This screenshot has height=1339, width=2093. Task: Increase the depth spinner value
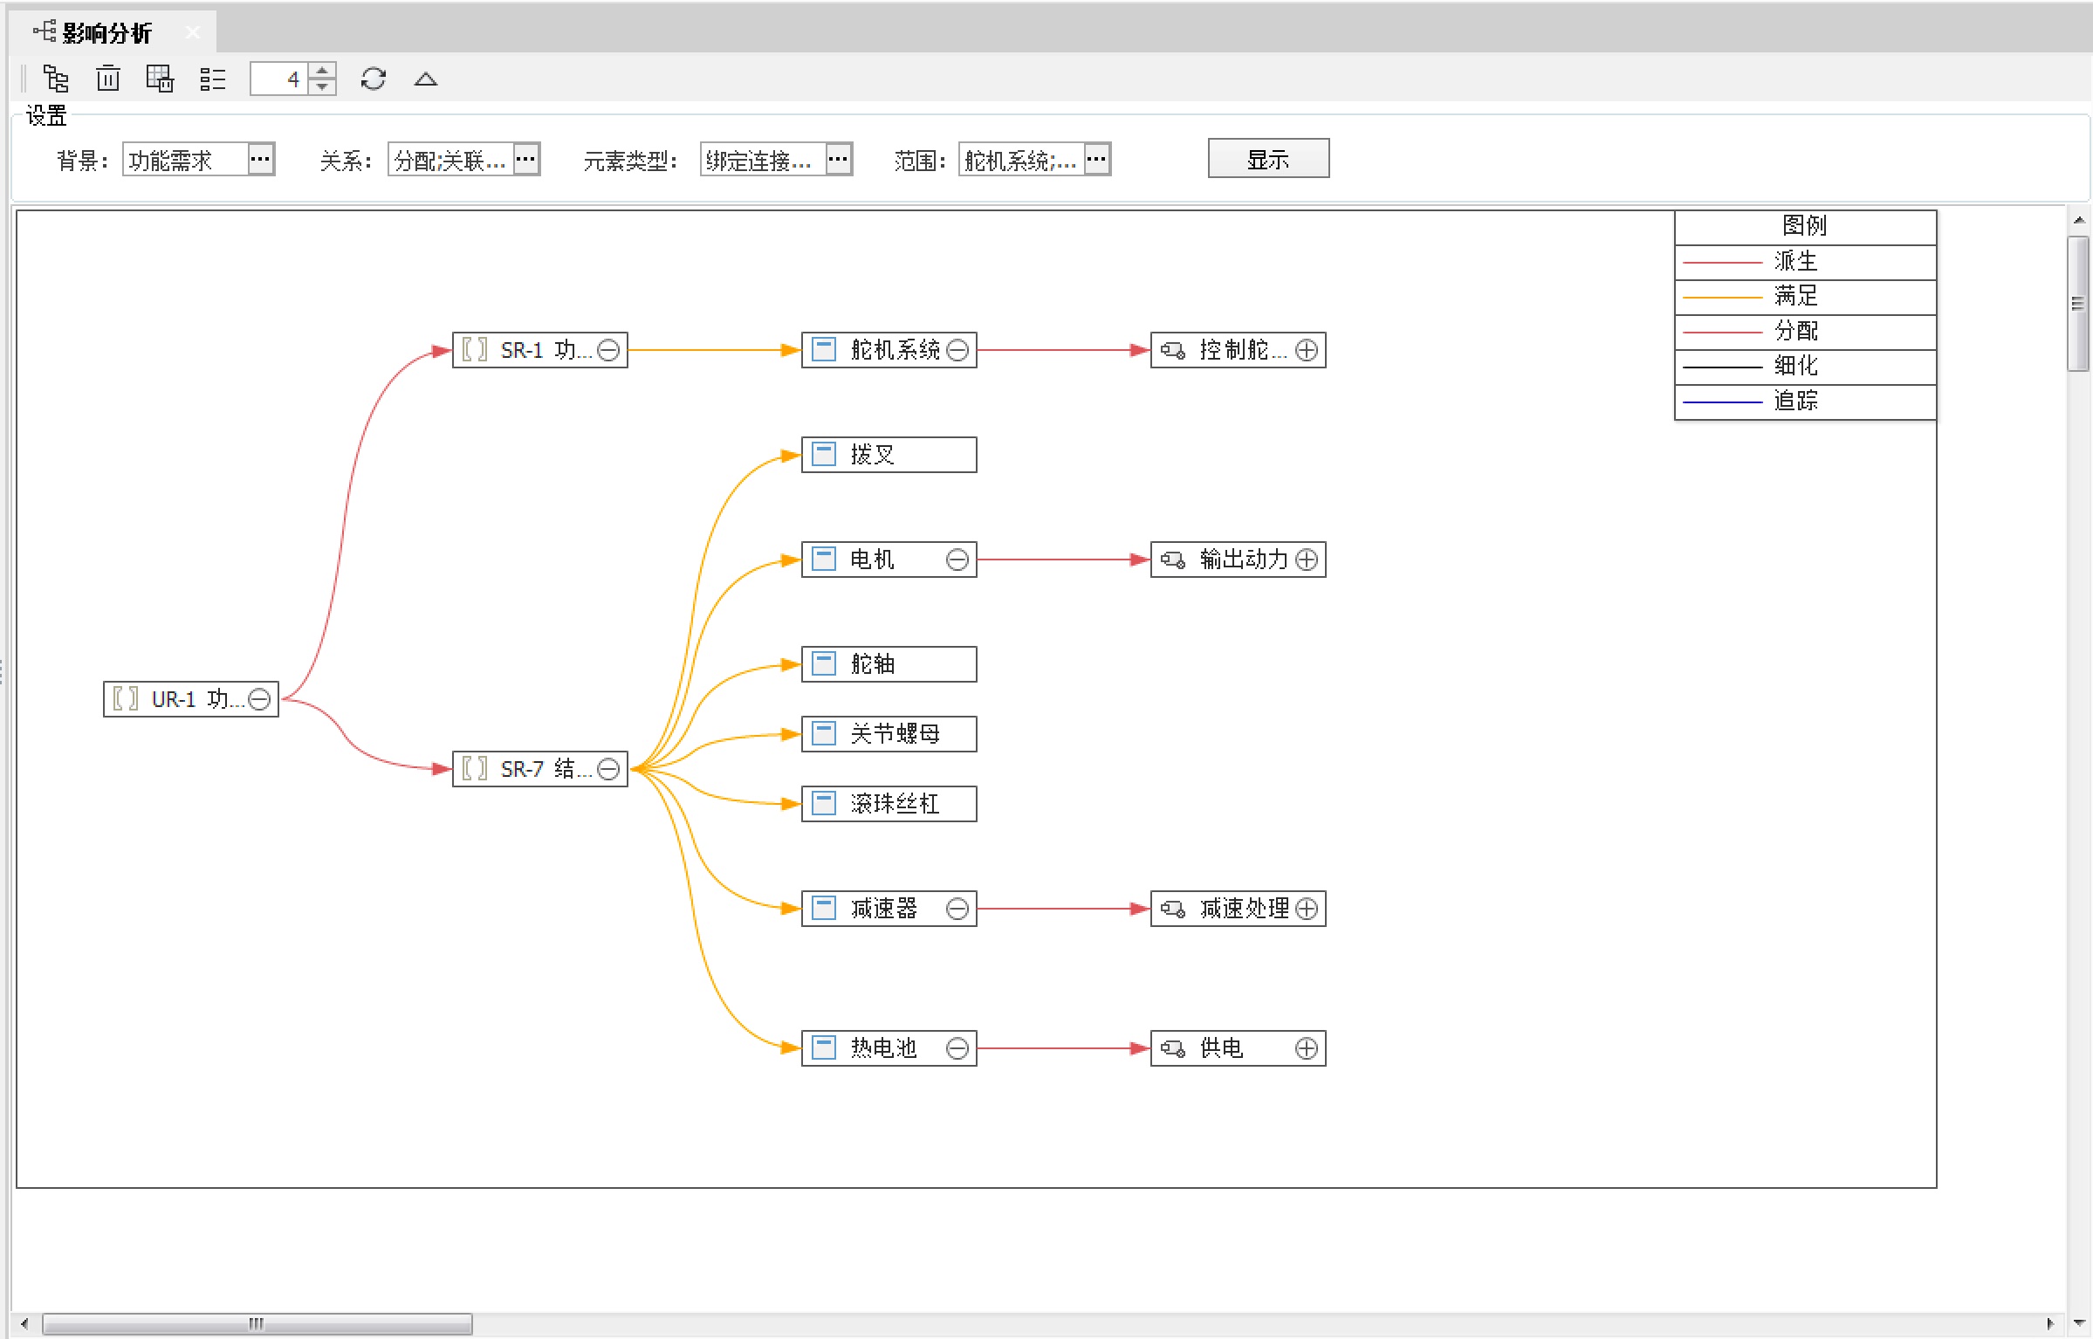tap(323, 71)
